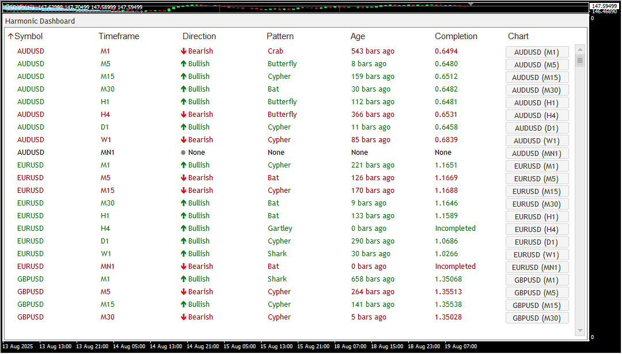Click the '658 bars ago' age cell
The width and height of the screenshot is (622, 354).
(373, 280)
